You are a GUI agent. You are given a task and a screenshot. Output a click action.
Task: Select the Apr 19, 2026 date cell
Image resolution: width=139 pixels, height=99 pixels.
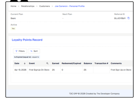click(20, 70)
